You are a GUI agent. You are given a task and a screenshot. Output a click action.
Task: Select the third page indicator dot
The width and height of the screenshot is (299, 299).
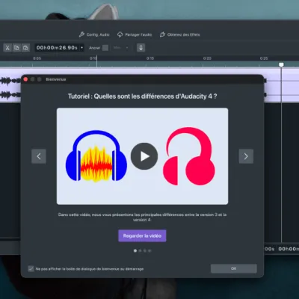[145, 250]
